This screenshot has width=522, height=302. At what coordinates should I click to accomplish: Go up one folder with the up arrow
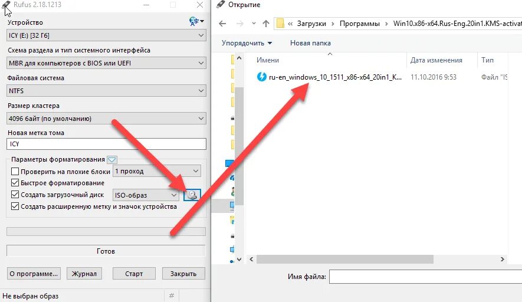click(x=265, y=24)
